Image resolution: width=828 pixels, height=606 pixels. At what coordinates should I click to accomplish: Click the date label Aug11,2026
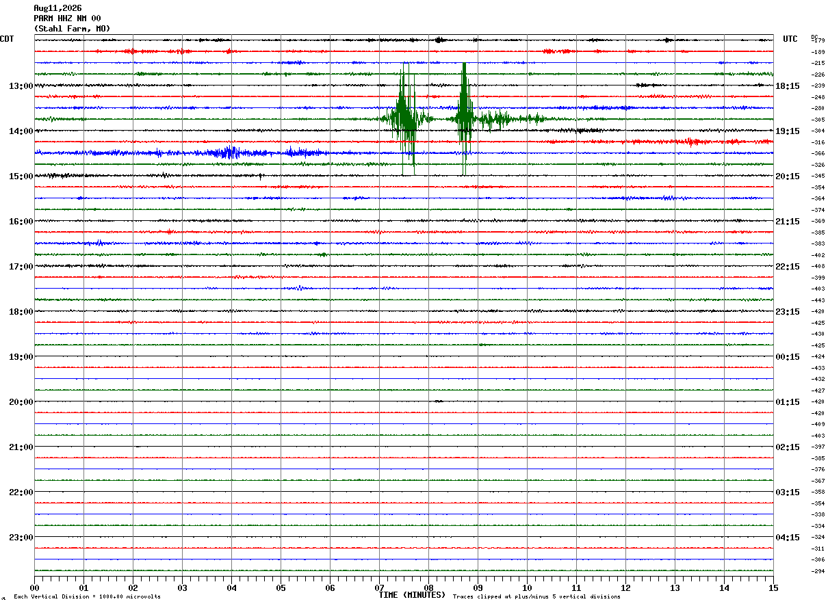tap(57, 8)
